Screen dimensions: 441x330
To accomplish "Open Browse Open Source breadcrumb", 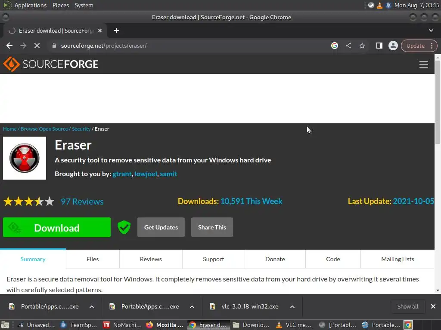I will tap(44, 129).
